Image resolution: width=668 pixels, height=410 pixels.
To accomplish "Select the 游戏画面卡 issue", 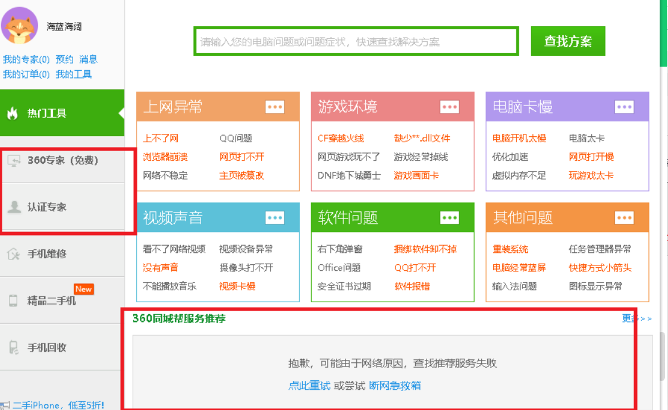I will click(416, 175).
